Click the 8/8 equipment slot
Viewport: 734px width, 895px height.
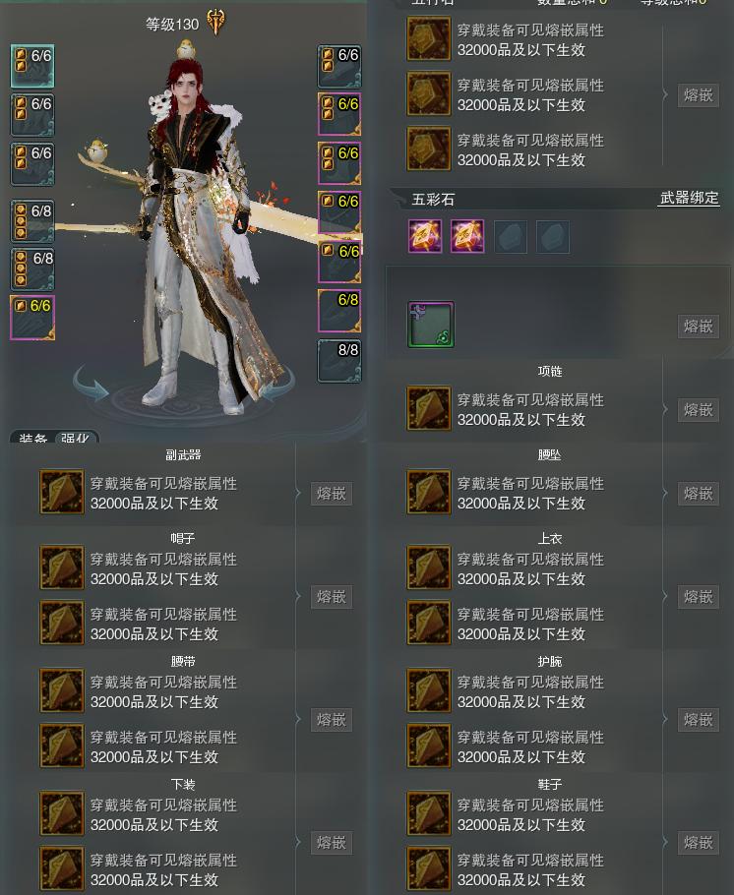click(339, 361)
